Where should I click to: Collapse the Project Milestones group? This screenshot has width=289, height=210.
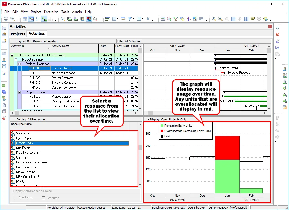pyautogui.click(x=19, y=64)
